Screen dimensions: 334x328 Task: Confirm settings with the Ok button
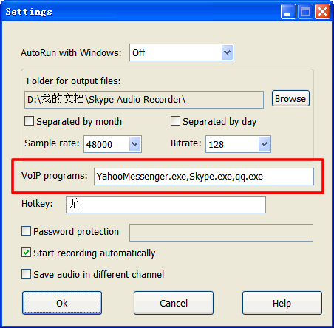(62, 303)
